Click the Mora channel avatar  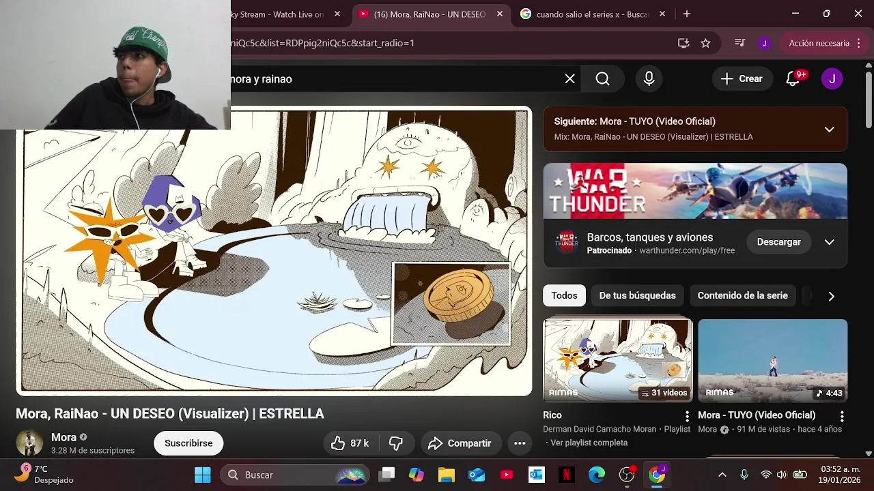pyautogui.click(x=29, y=443)
